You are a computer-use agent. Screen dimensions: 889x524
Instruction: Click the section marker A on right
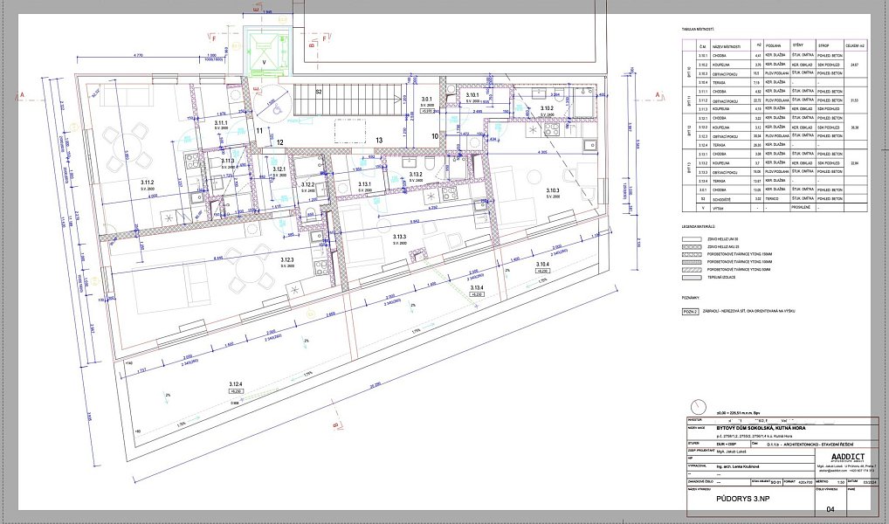(658, 94)
